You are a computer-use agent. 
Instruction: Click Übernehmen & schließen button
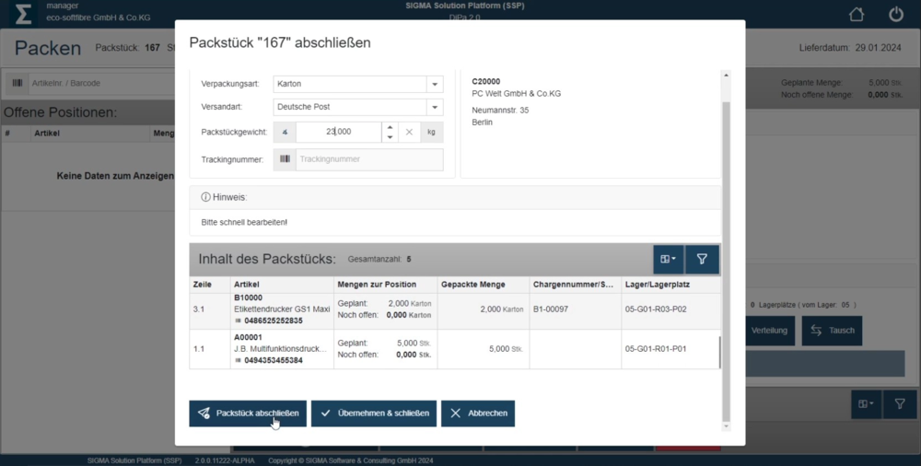pos(374,414)
